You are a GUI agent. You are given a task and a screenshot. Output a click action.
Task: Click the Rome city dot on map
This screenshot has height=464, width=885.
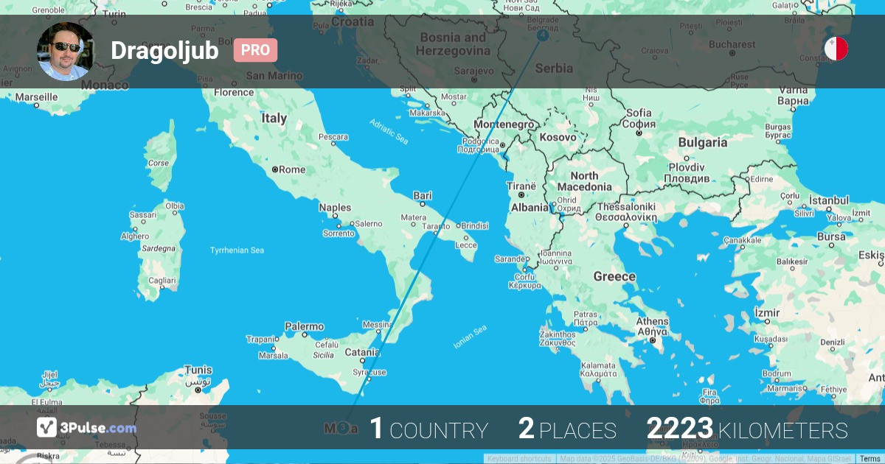[275, 169]
